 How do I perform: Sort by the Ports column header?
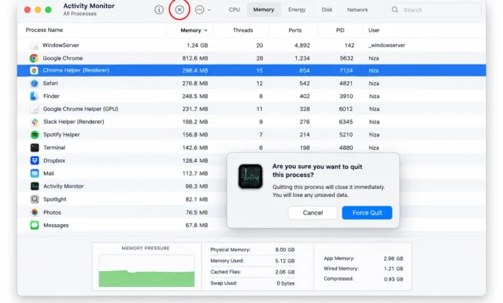[295, 30]
